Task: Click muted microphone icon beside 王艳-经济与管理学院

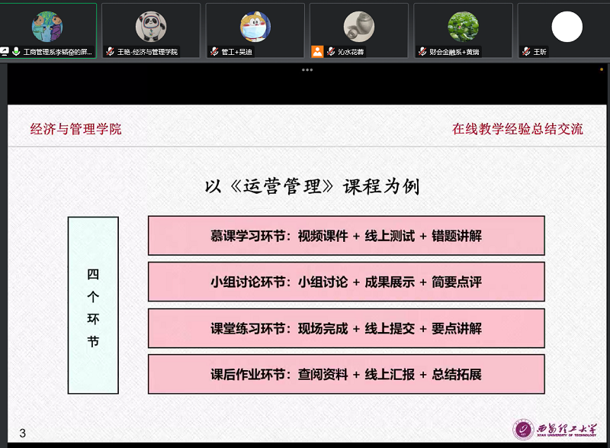Action: 111,52
